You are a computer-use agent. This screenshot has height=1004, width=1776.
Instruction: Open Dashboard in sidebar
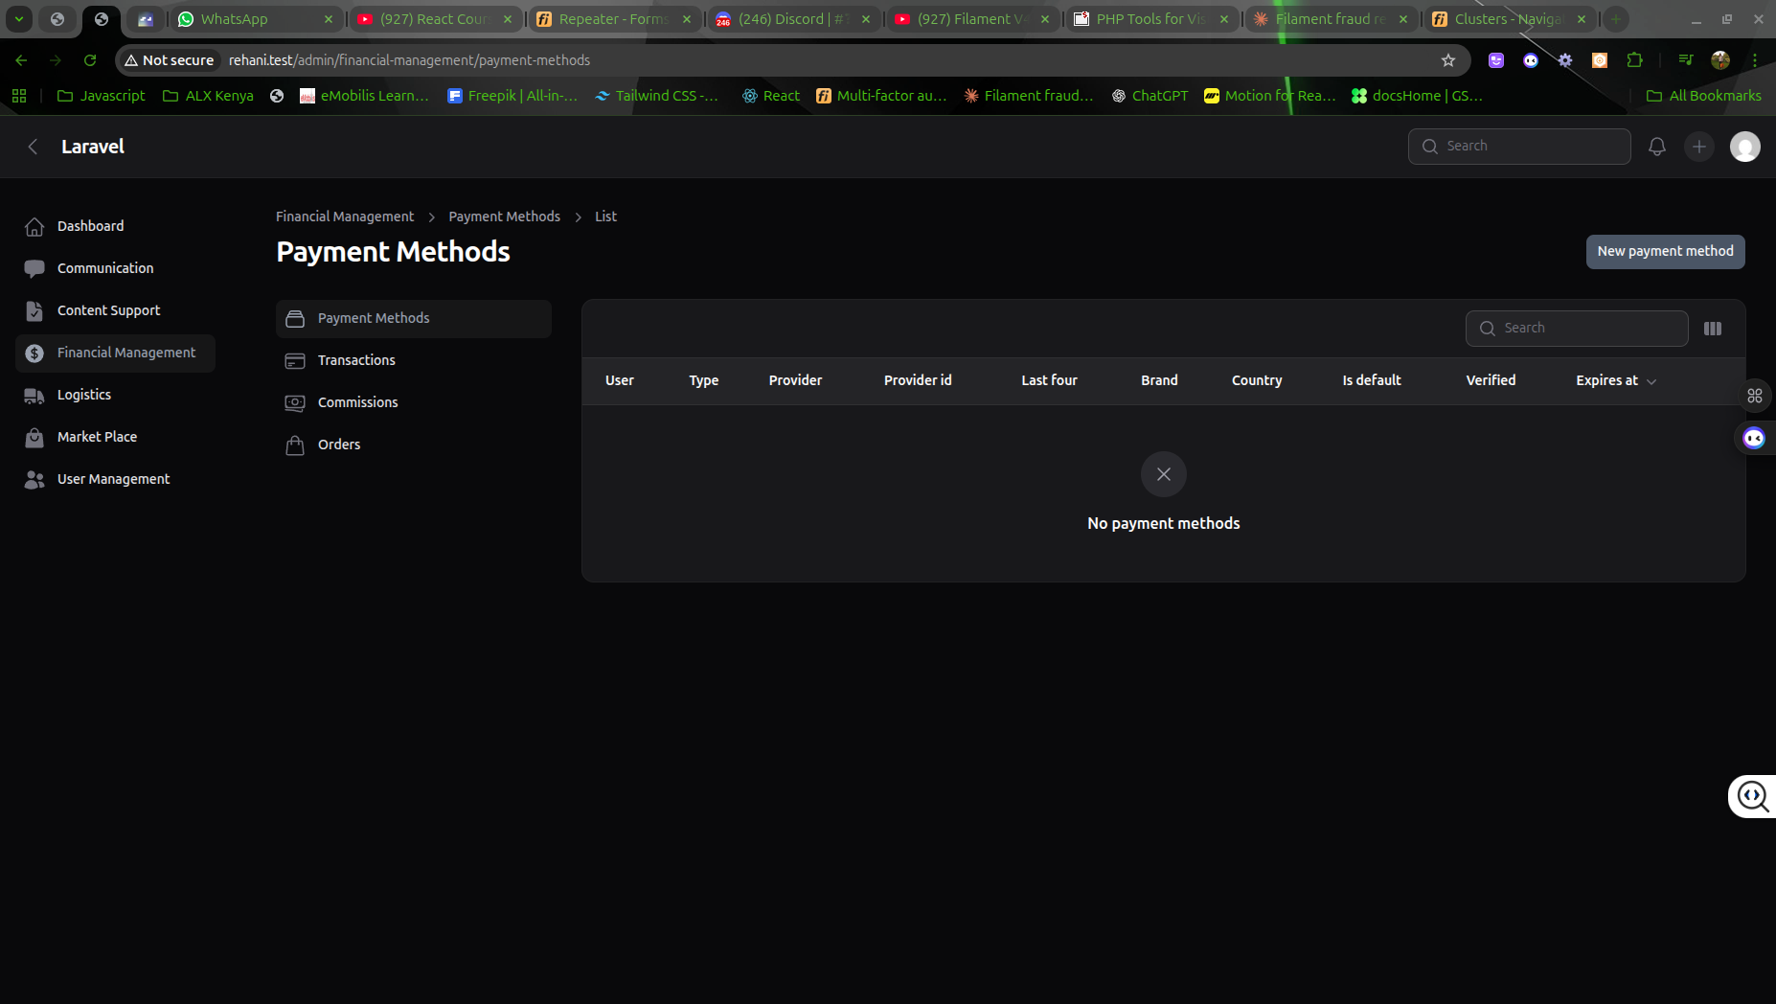click(116, 227)
